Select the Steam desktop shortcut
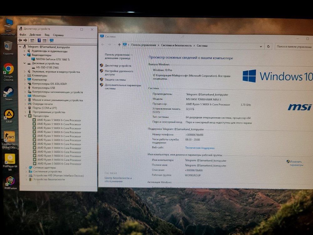 (x=8, y=93)
